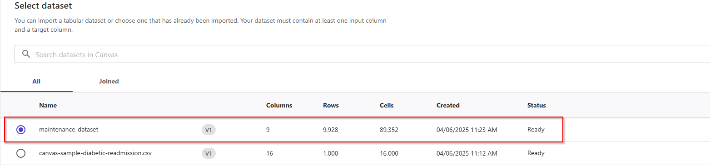Viewport: 710px width, 166px height.
Task: Click the V1 version badge for maintenance-dataset
Action: pyautogui.click(x=209, y=130)
